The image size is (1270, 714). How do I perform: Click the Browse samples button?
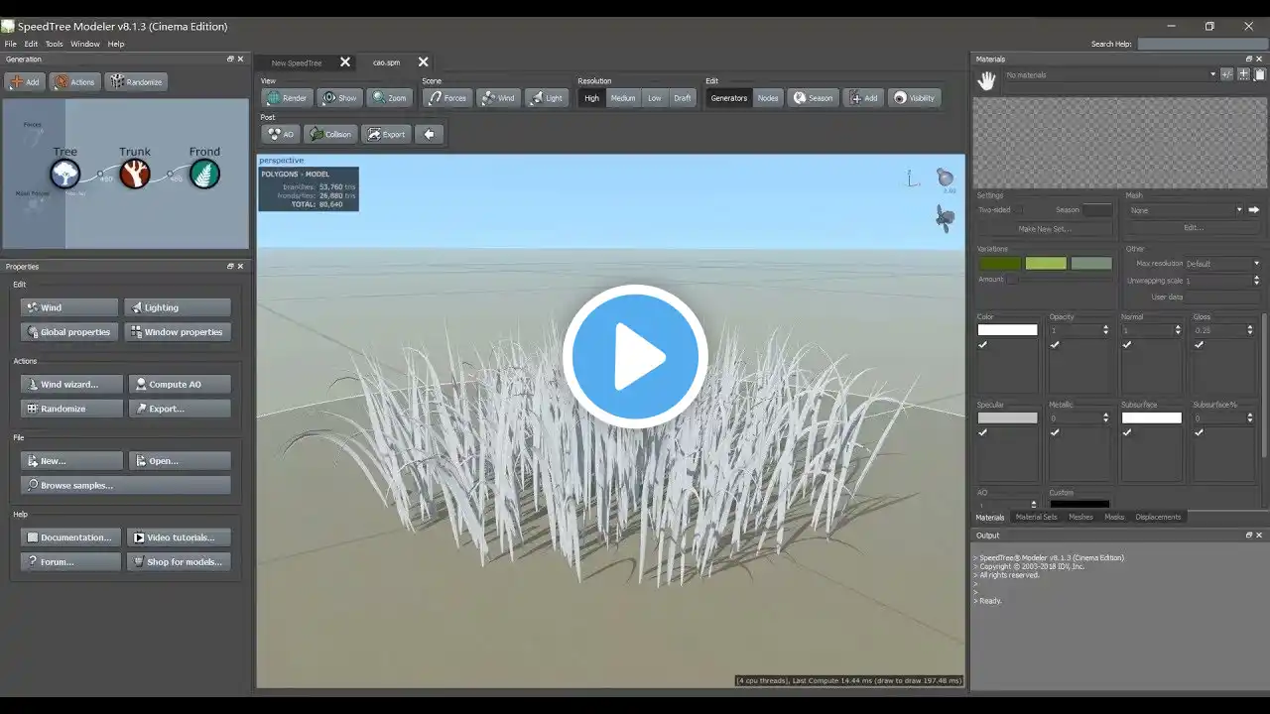126,485
